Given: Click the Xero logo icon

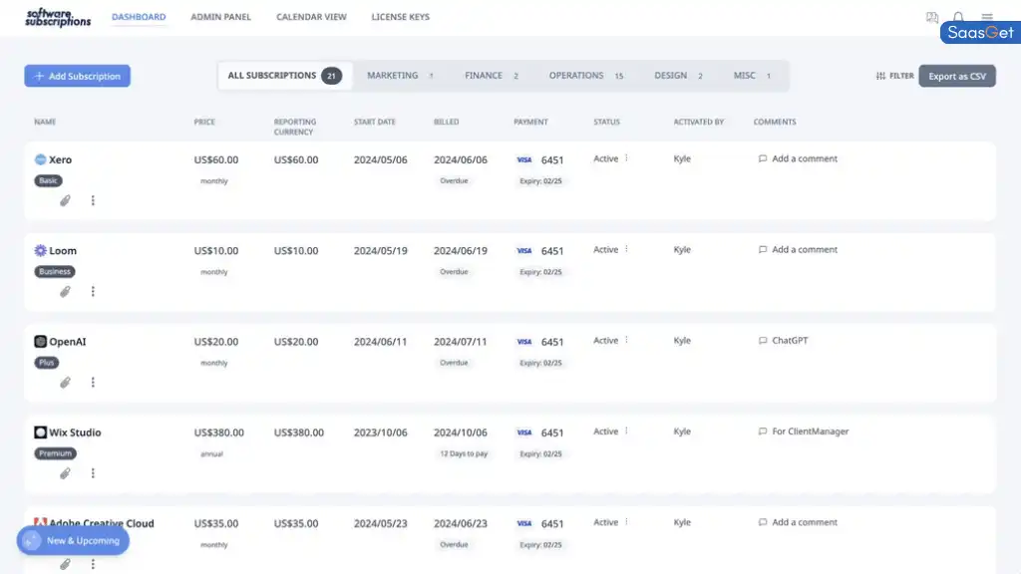Looking at the screenshot, I should click(38, 158).
